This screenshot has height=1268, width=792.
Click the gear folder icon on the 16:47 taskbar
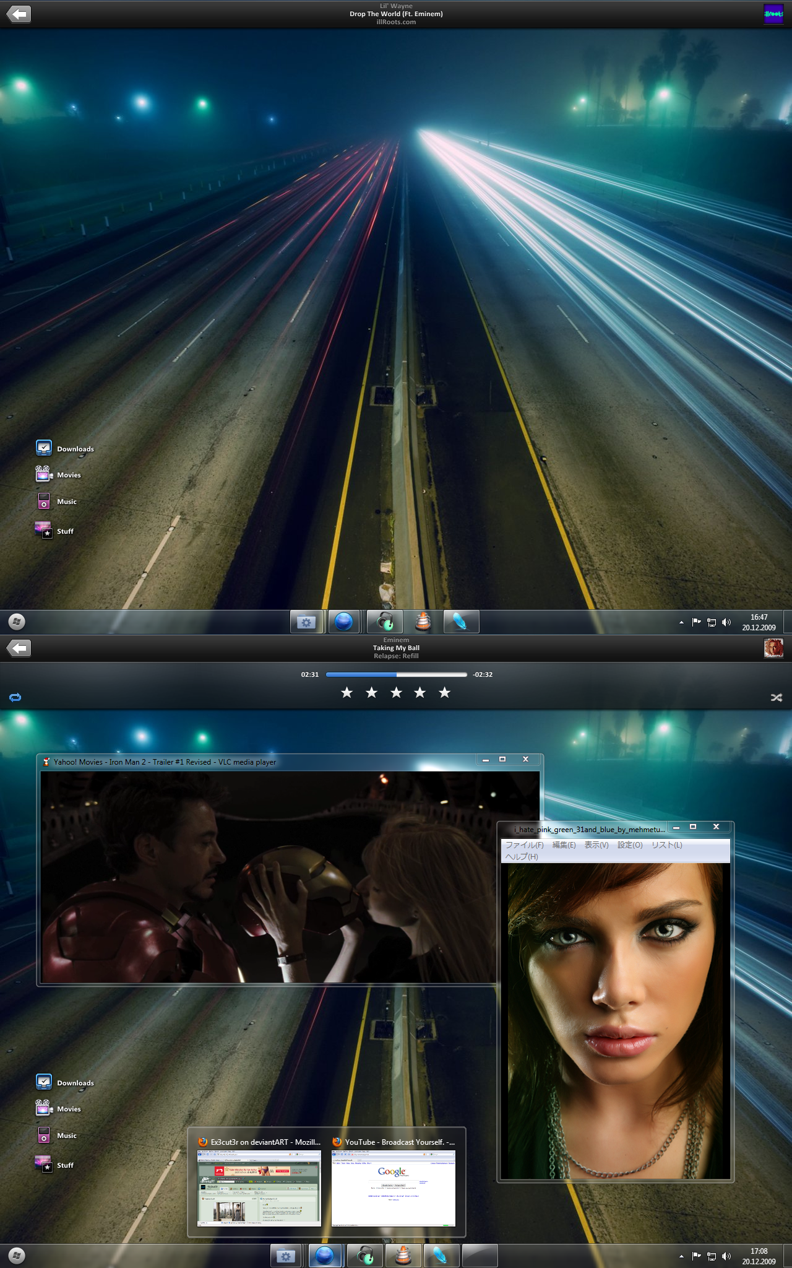pyautogui.click(x=306, y=622)
